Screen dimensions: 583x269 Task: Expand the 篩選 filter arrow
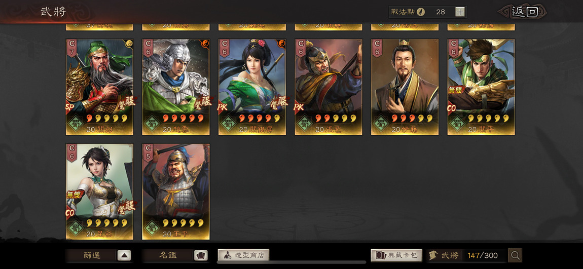(x=124, y=255)
